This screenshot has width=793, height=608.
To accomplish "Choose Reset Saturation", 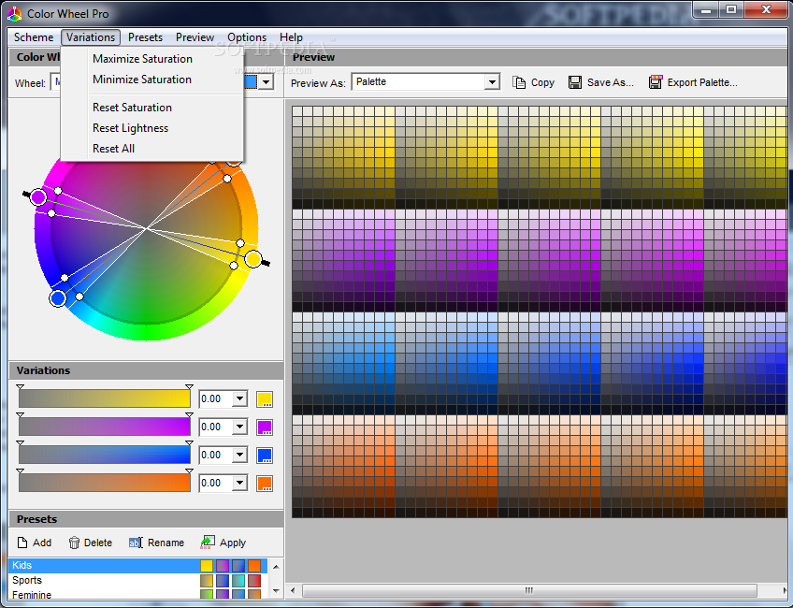I will (x=132, y=108).
